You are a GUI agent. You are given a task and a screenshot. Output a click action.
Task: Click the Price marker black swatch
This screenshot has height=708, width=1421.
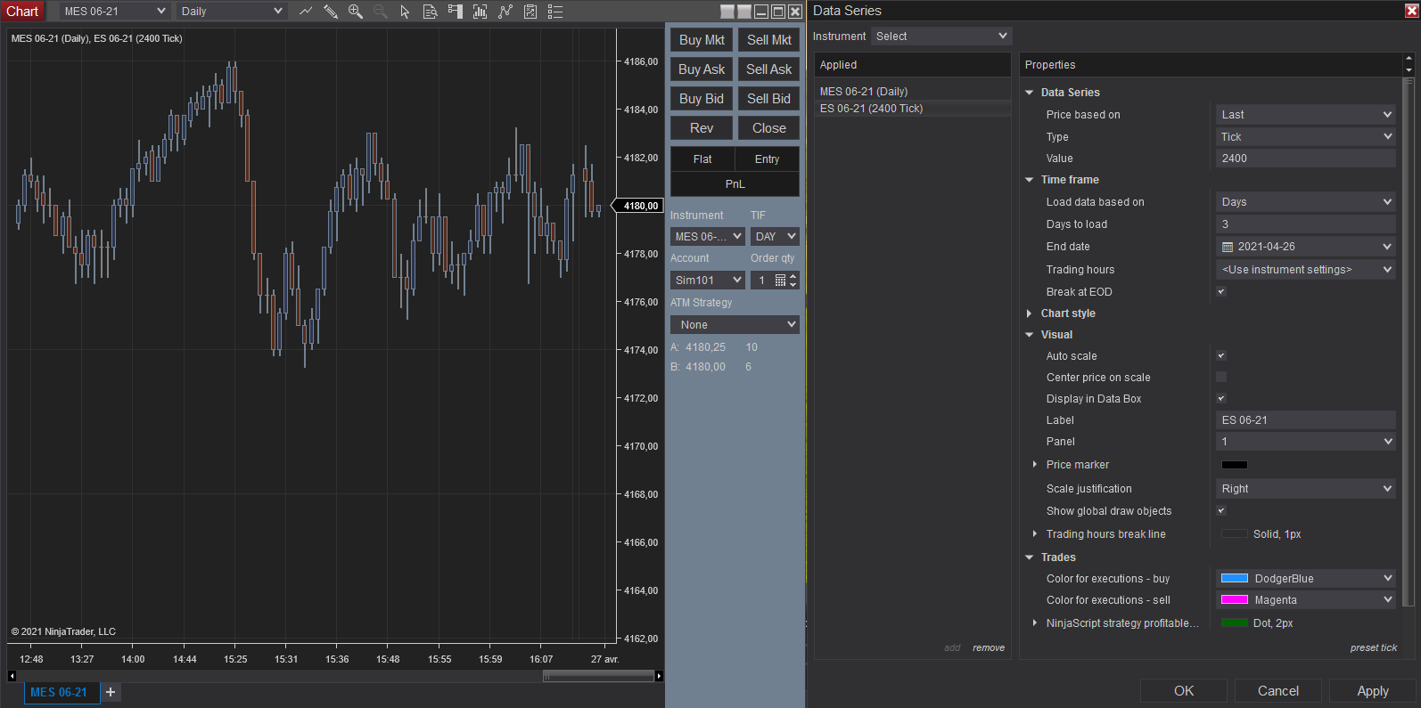coord(1235,465)
